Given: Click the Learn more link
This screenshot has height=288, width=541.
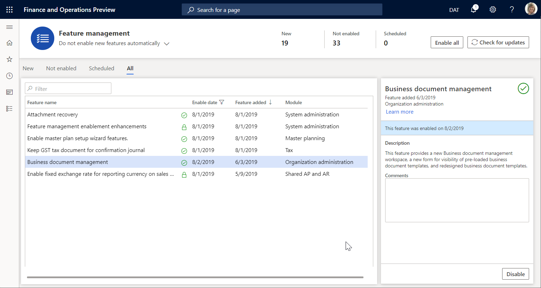Looking at the screenshot, I should click(400, 112).
